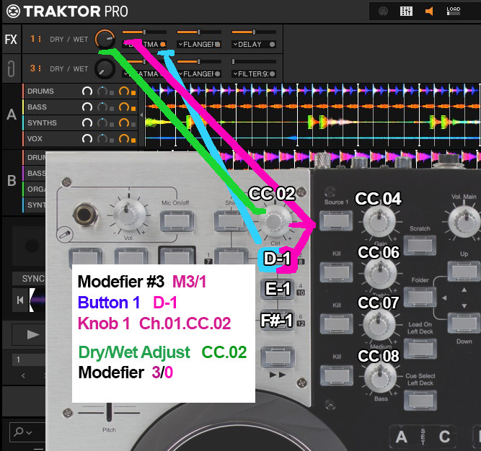Click the magnifier search icon
481x451 pixels.
pos(19,432)
